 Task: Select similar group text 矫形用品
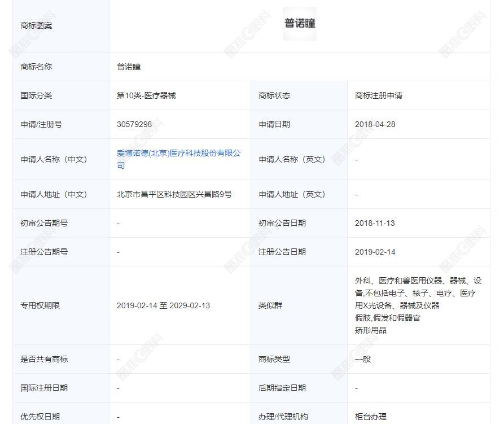(x=371, y=330)
